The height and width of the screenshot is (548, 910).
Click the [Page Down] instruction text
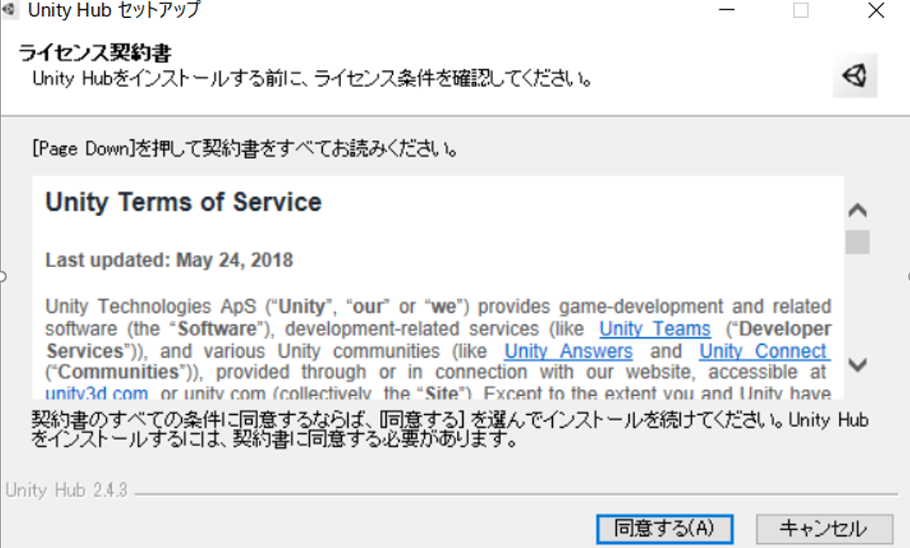(245, 149)
